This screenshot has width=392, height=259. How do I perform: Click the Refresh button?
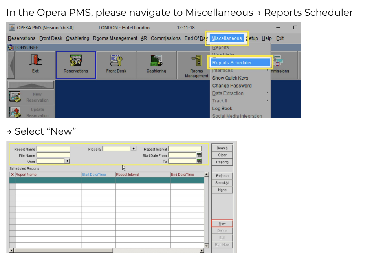point(222,175)
